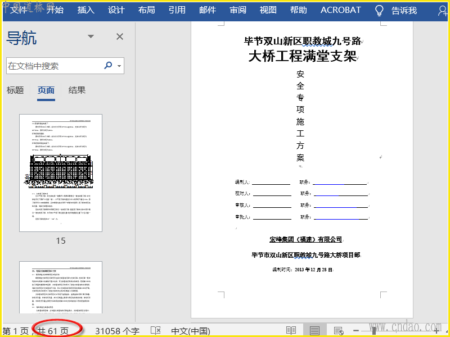The image size is (450, 337).
Task: Click the proofing book icon in status bar
Action: pos(156,331)
